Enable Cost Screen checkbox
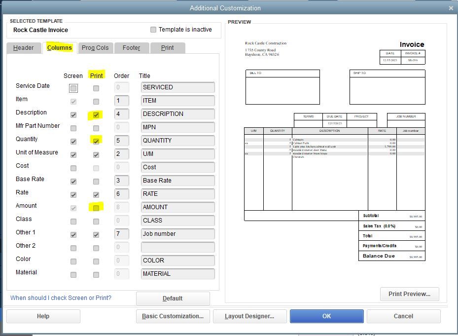The width and height of the screenshot is (458, 336). (x=73, y=168)
